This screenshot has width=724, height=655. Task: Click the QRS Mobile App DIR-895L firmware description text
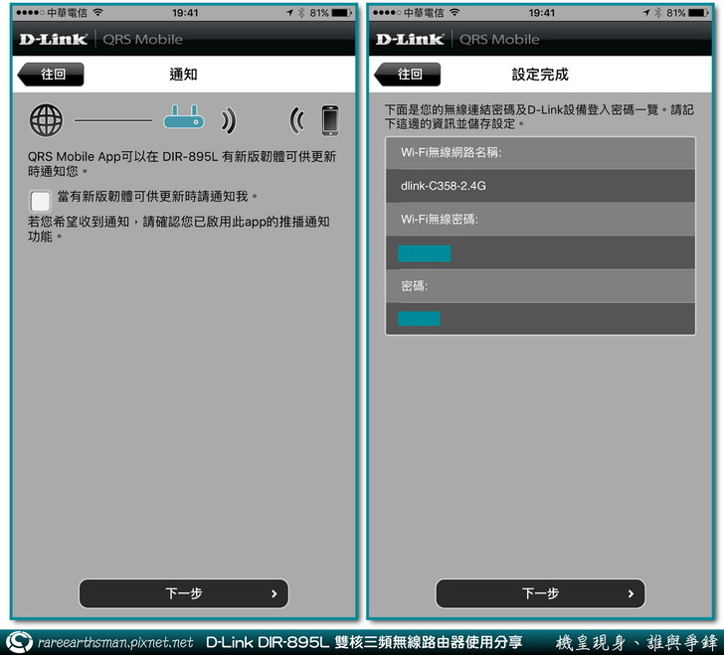pos(181,164)
